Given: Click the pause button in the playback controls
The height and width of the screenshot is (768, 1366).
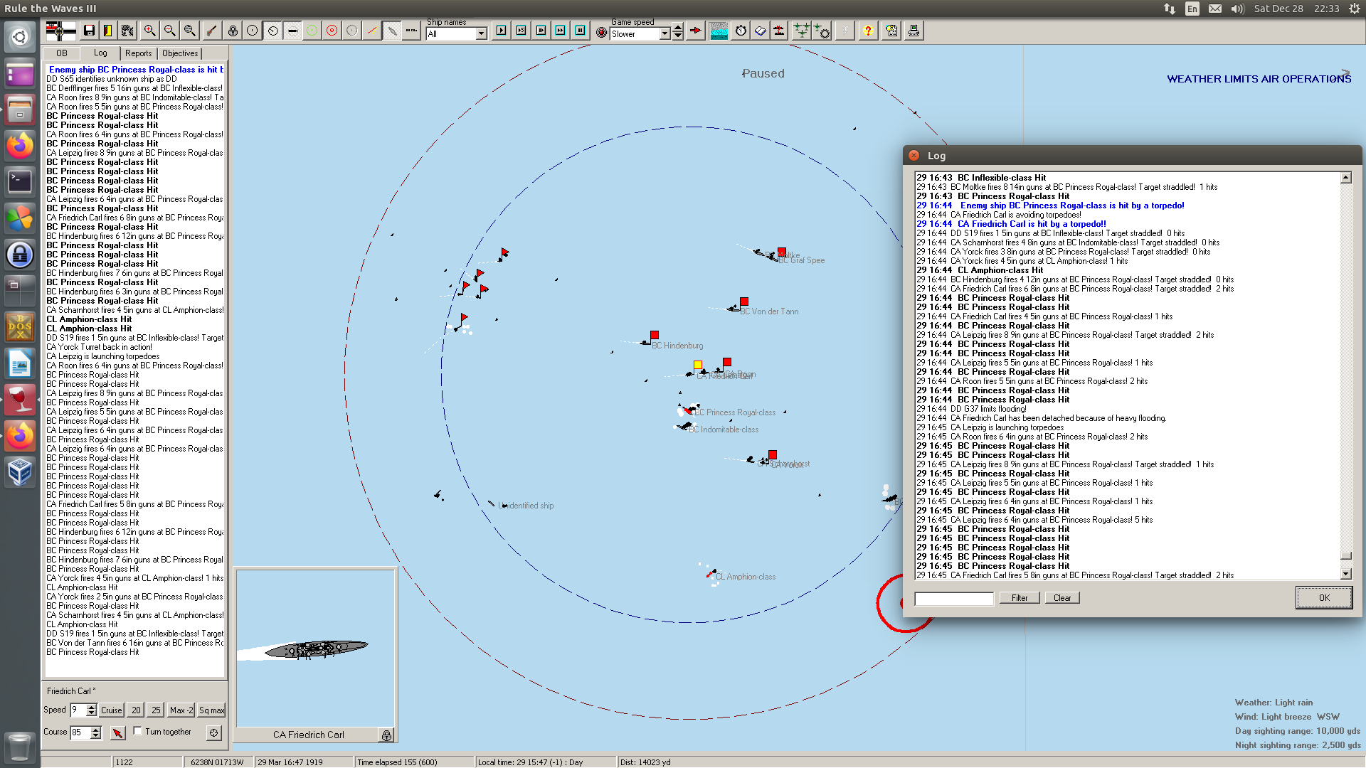Looking at the screenshot, I should click(580, 31).
